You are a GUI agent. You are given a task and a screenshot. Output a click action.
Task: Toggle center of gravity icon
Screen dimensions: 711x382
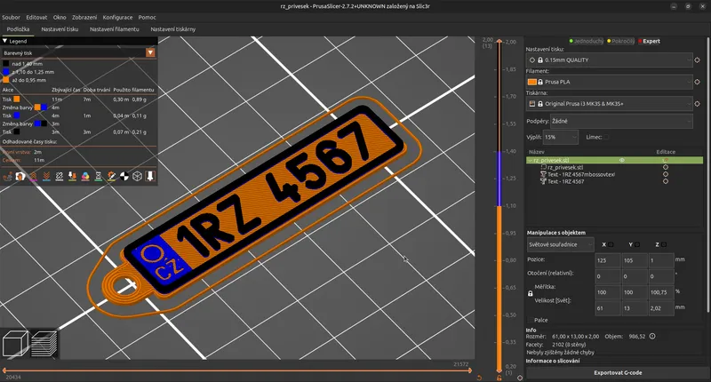(x=124, y=176)
